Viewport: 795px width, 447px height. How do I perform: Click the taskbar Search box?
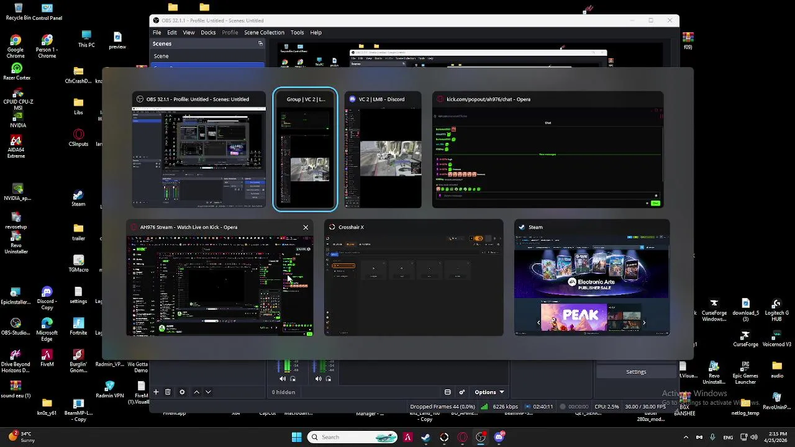point(353,437)
